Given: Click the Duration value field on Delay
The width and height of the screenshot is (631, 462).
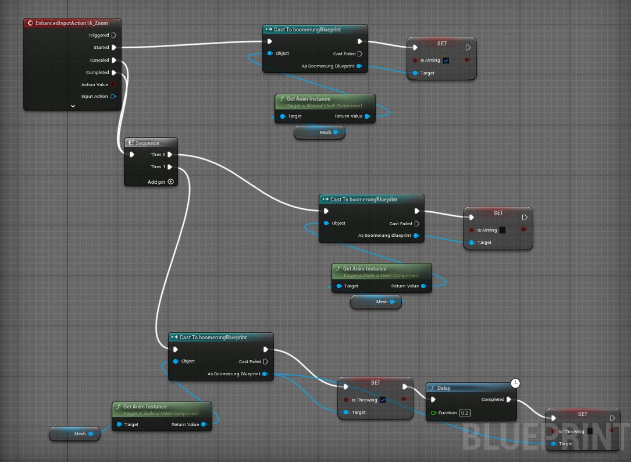Looking at the screenshot, I should click(x=465, y=413).
